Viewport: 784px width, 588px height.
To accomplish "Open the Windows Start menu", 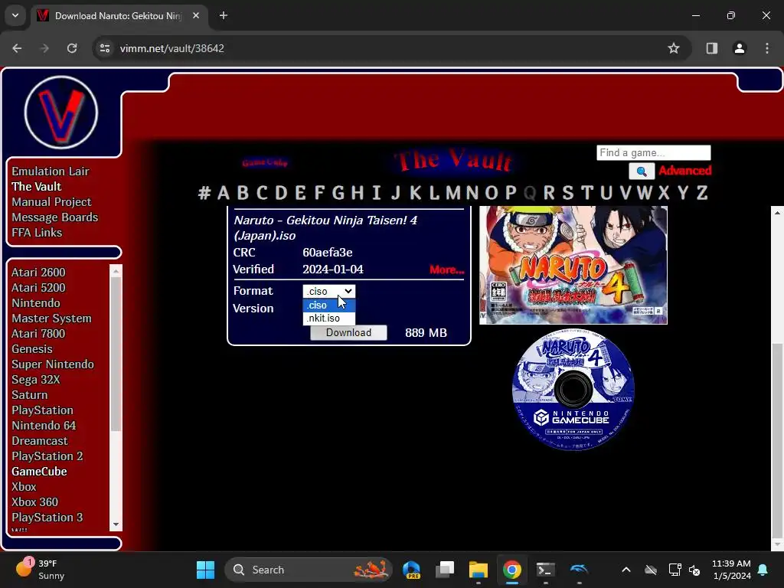I will click(205, 570).
